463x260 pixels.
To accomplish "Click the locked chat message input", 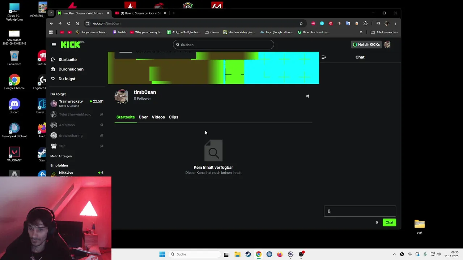I will click(x=360, y=211).
